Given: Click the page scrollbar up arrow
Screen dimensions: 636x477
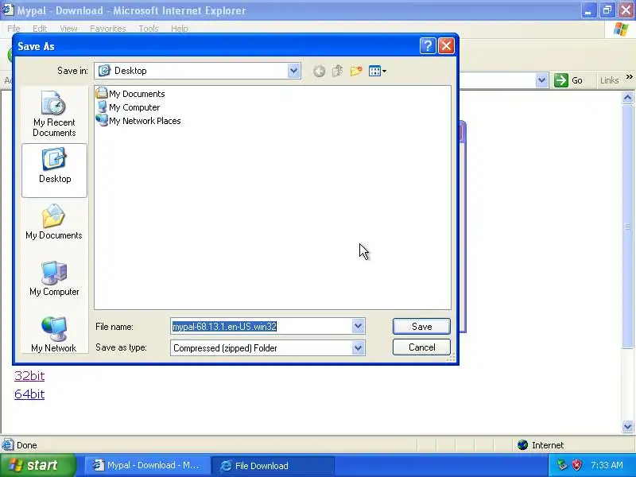Looking at the screenshot, I should [x=627, y=97].
